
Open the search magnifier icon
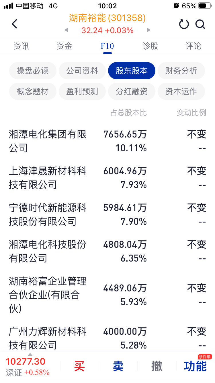[200, 24]
